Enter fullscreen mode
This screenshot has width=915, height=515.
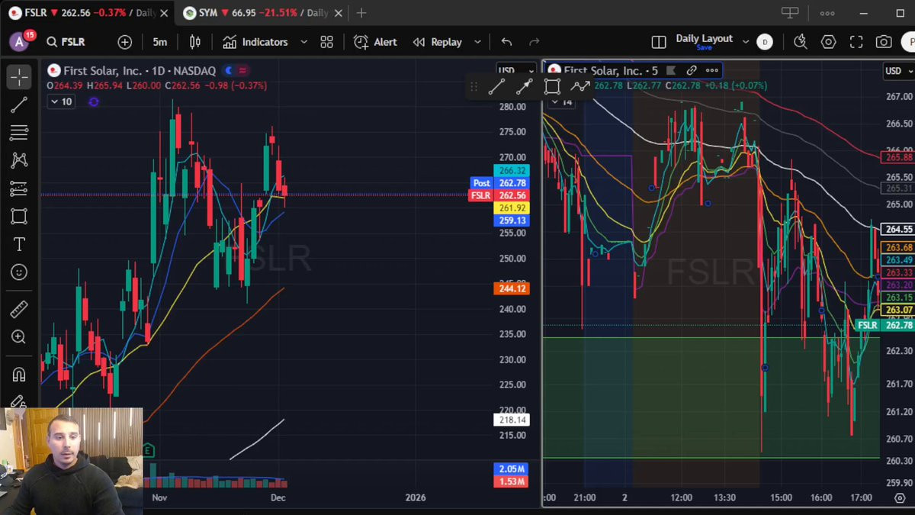coord(856,42)
